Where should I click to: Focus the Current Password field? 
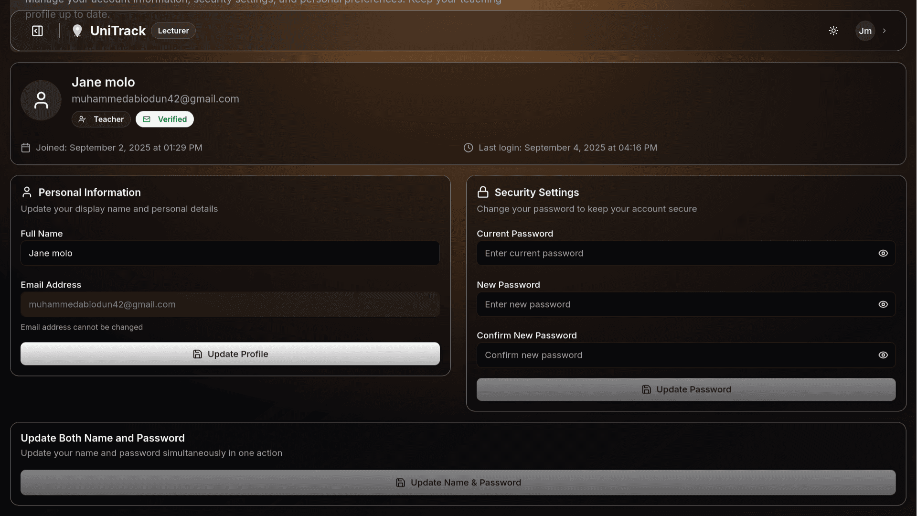click(x=686, y=253)
